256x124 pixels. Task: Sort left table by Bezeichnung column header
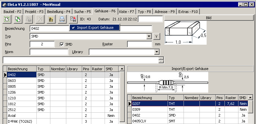(x=22, y=69)
